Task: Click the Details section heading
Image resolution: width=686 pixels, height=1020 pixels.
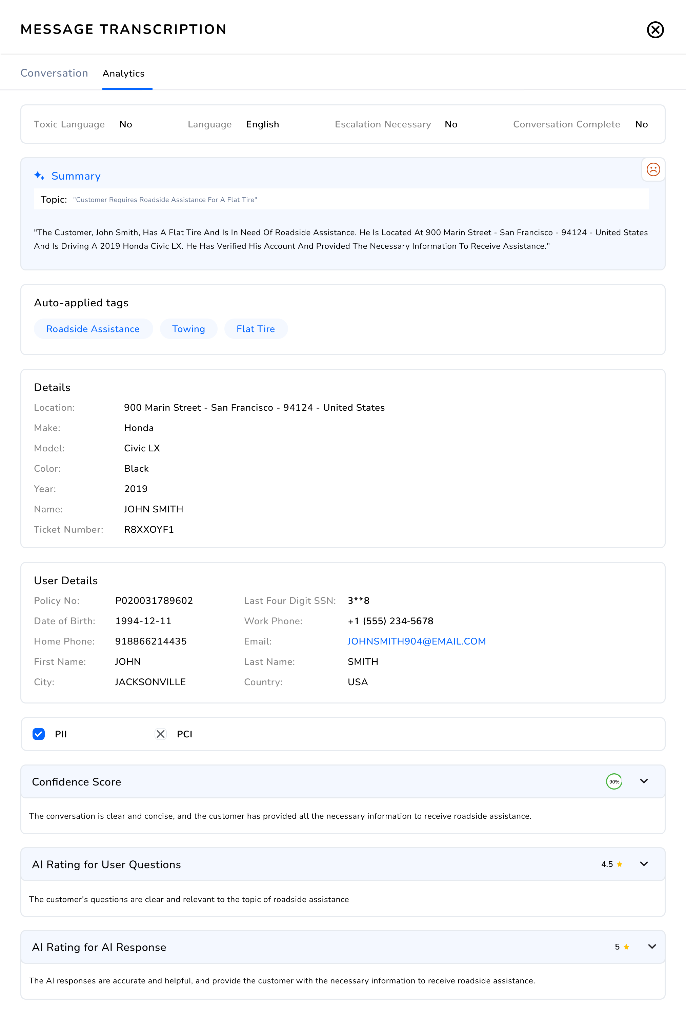Action: tap(52, 388)
